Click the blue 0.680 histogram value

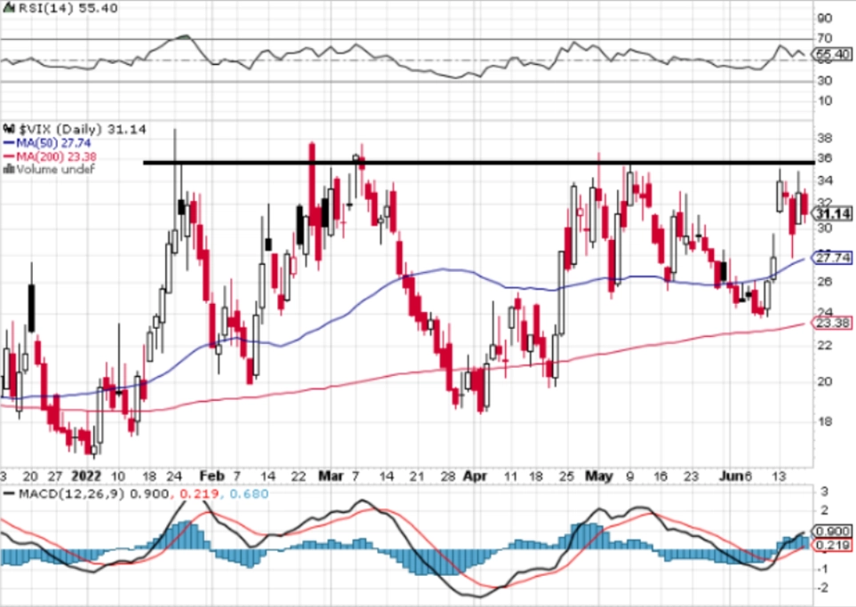coord(249,494)
